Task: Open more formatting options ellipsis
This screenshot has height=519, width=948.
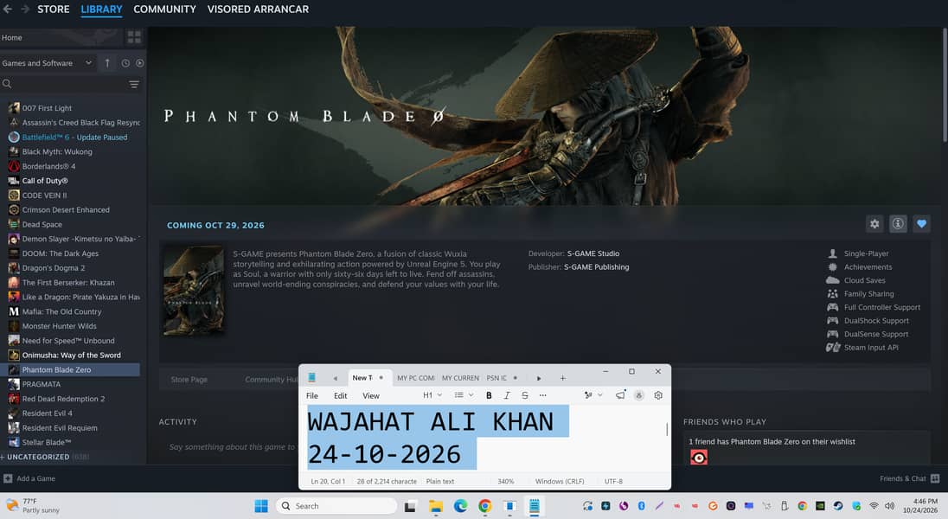Action: click(x=542, y=395)
